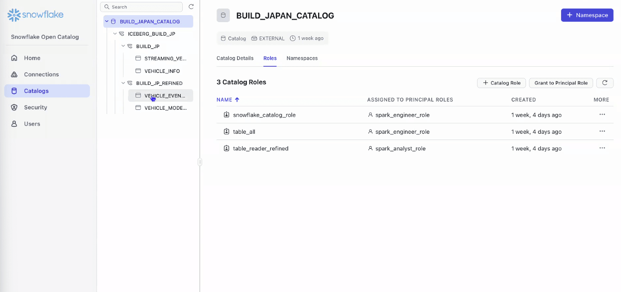Select the BUILD_JP_REFINED tree item

159,83
